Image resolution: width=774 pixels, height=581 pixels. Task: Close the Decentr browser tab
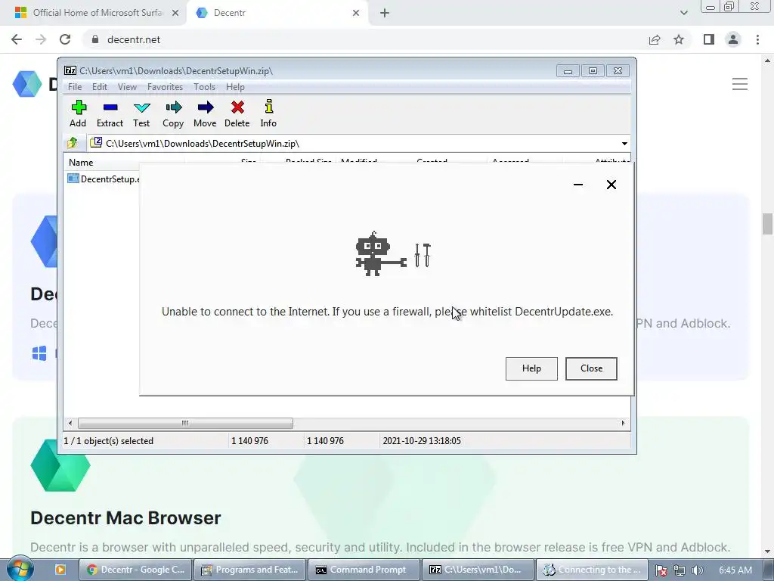pos(356,13)
